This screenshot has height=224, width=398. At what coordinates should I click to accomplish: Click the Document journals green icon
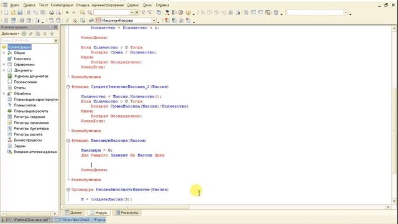[10, 76]
